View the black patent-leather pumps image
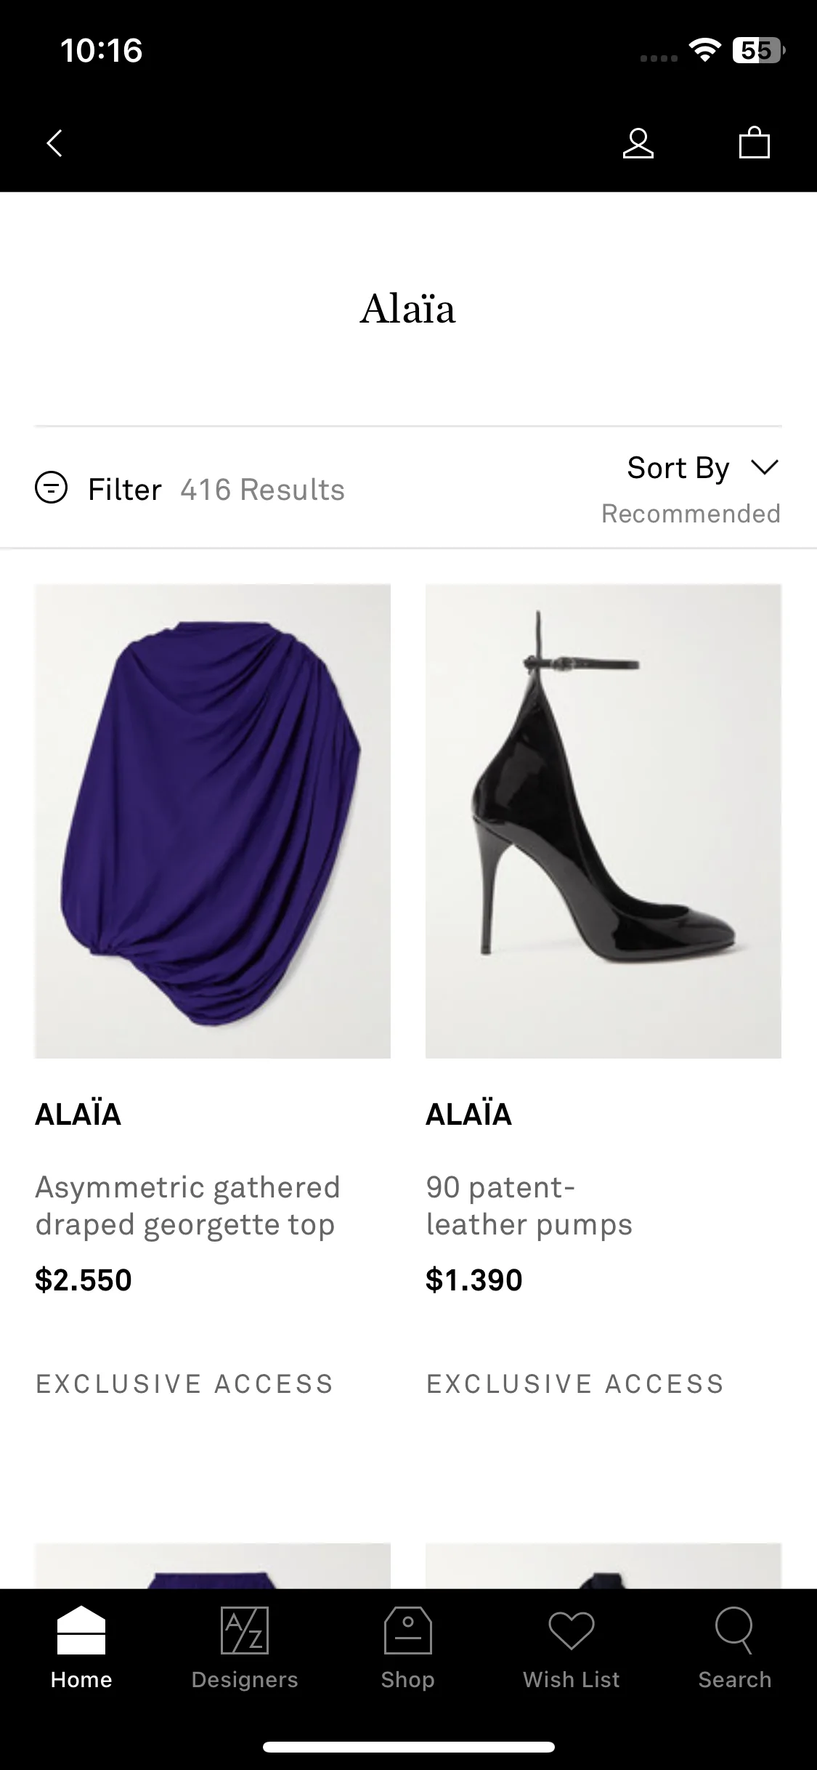The image size is (817, 1770). (x=603, y=821)
